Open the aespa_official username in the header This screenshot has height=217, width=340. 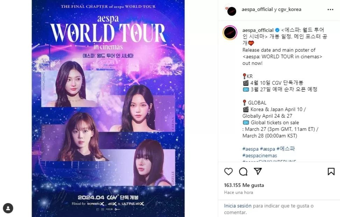tap(257, 9)
